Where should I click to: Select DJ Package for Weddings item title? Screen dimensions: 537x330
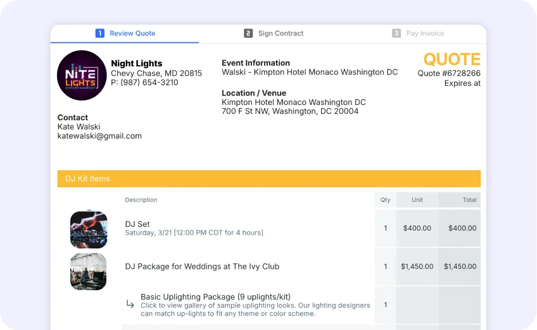tap(202, 267)
